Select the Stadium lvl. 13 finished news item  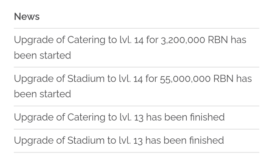[136, 140]
